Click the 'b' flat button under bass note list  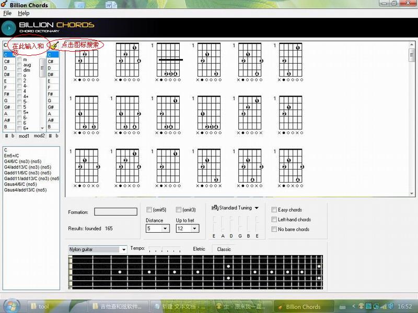57,136
